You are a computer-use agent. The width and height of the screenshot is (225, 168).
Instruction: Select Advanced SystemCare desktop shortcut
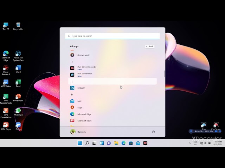click(18, 56)
